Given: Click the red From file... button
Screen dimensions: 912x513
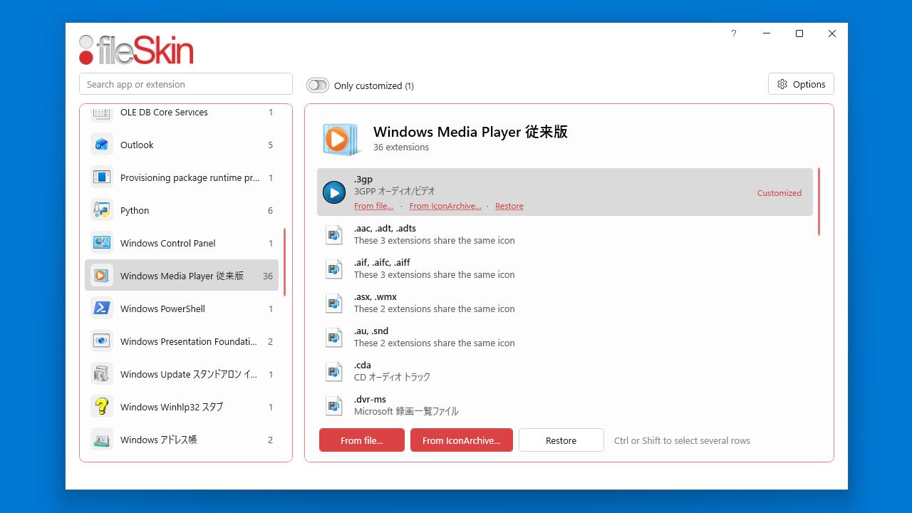Looking at the screenshot, I should [362, 440].
